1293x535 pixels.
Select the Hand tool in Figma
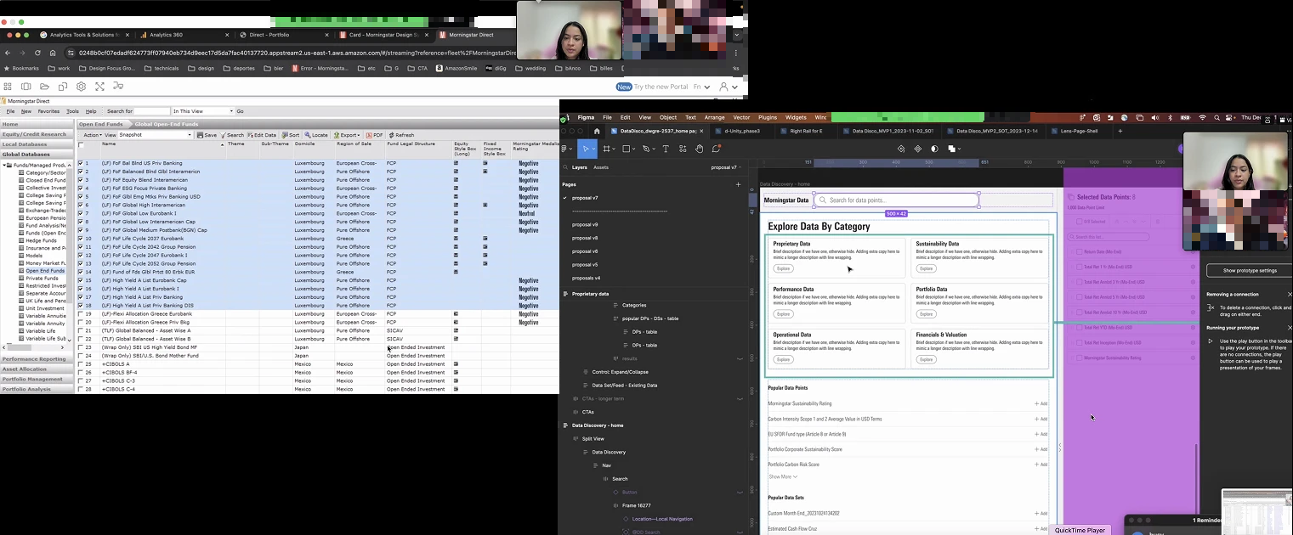tap(699, 149)
